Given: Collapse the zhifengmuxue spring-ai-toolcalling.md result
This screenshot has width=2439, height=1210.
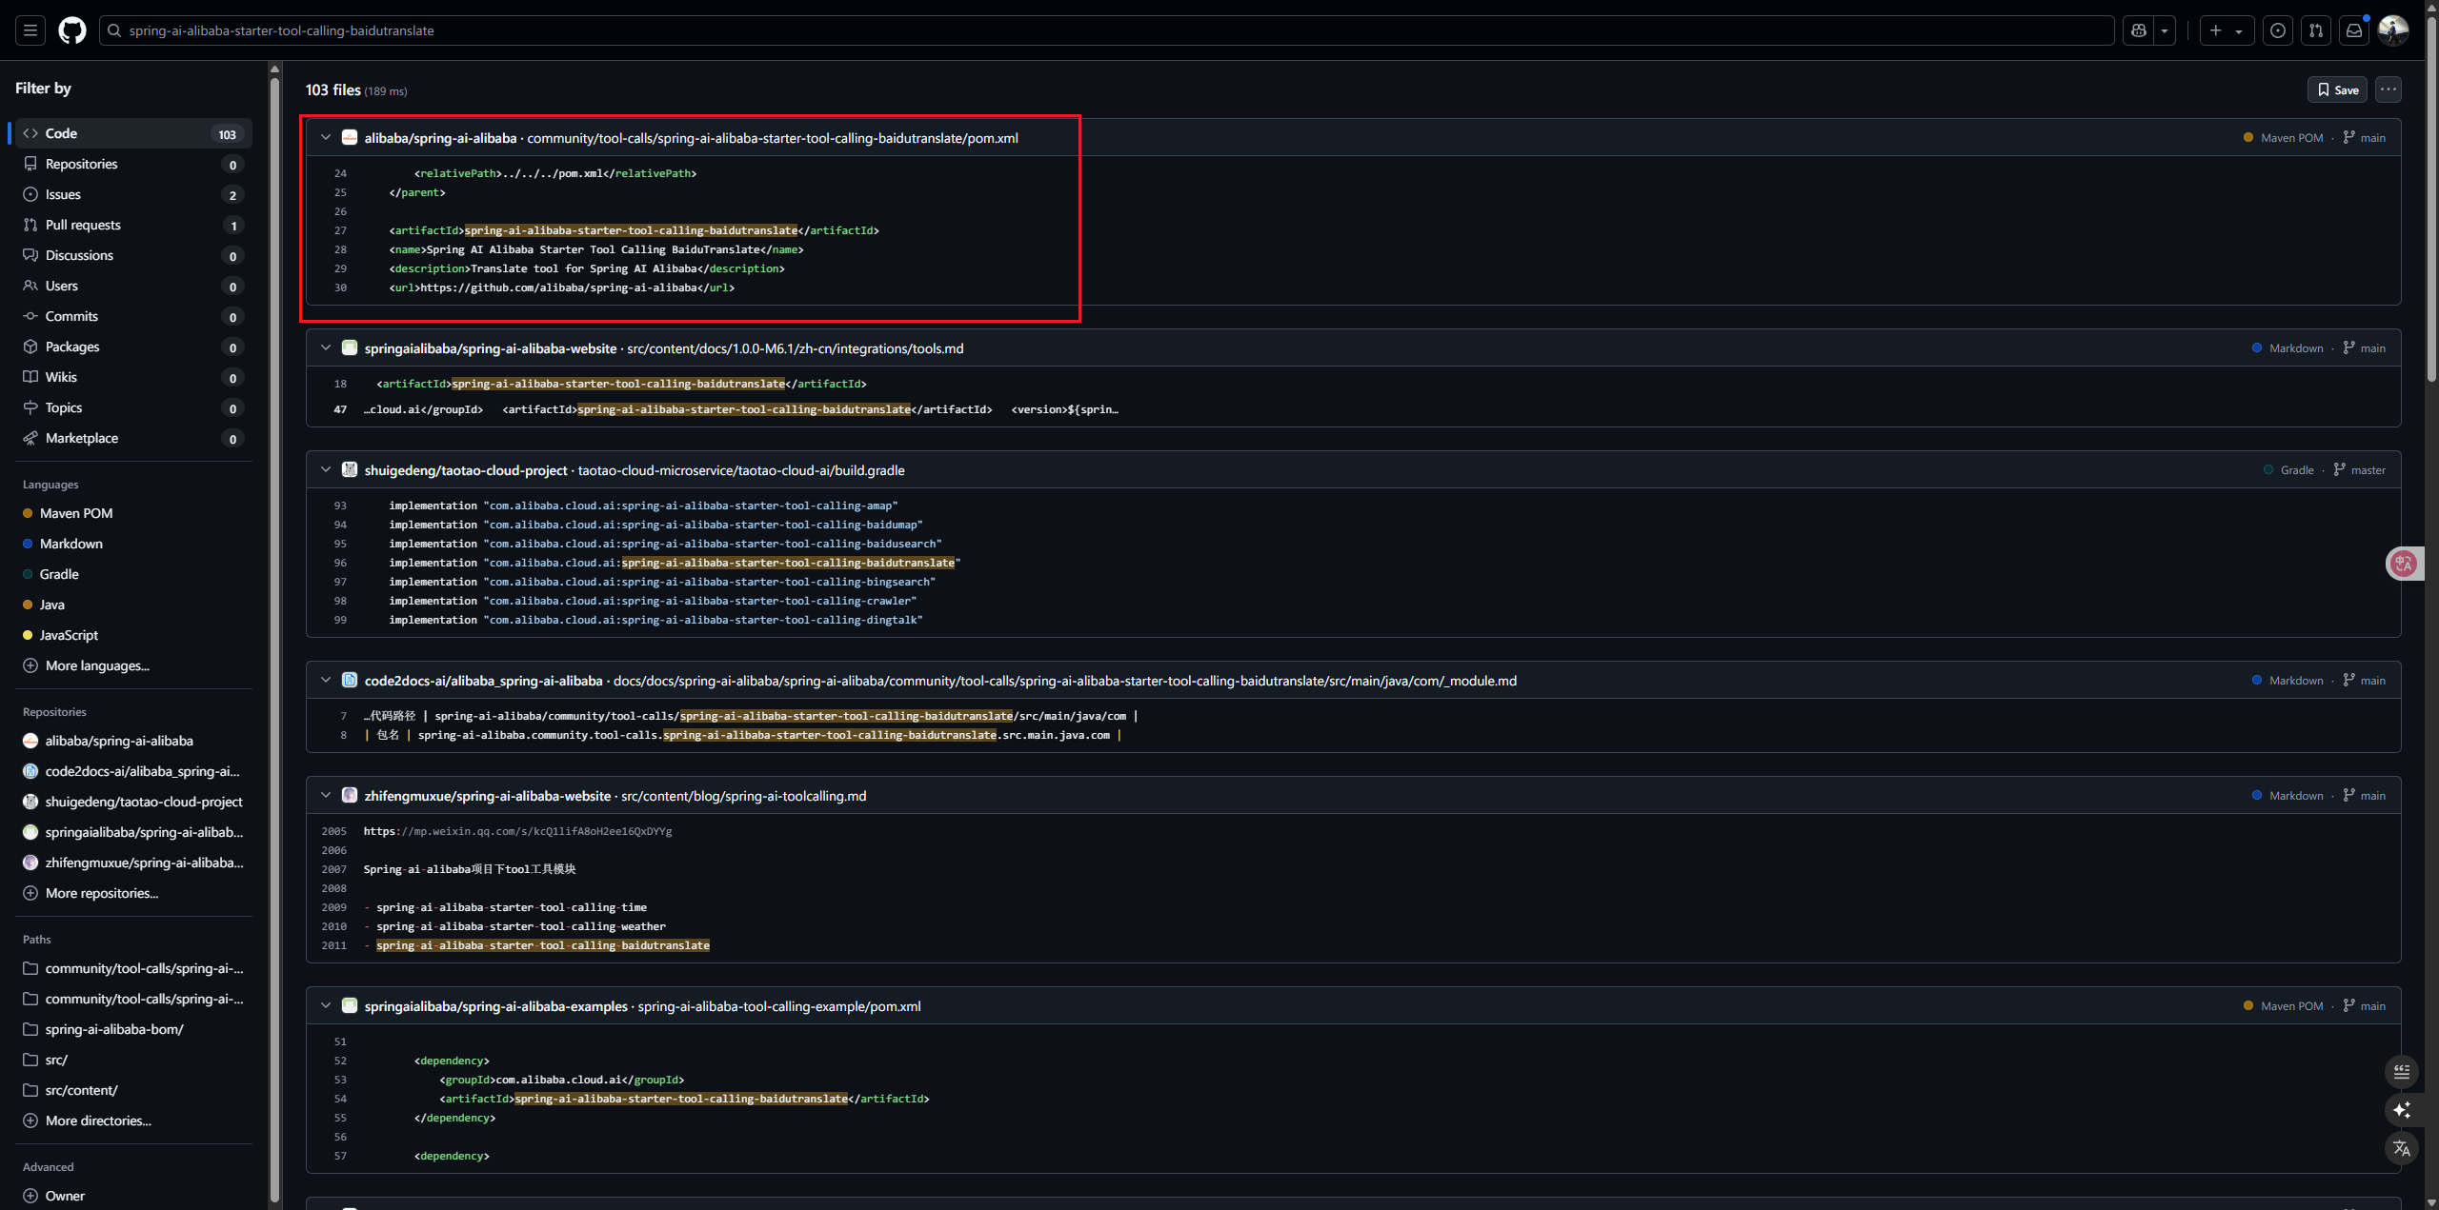Looking at the screenshot, I should click(326, 795).
